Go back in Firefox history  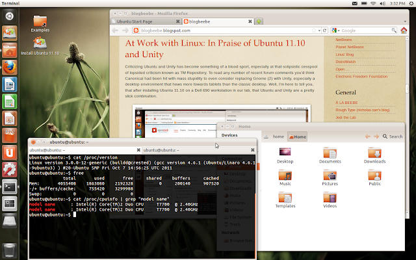115,31
